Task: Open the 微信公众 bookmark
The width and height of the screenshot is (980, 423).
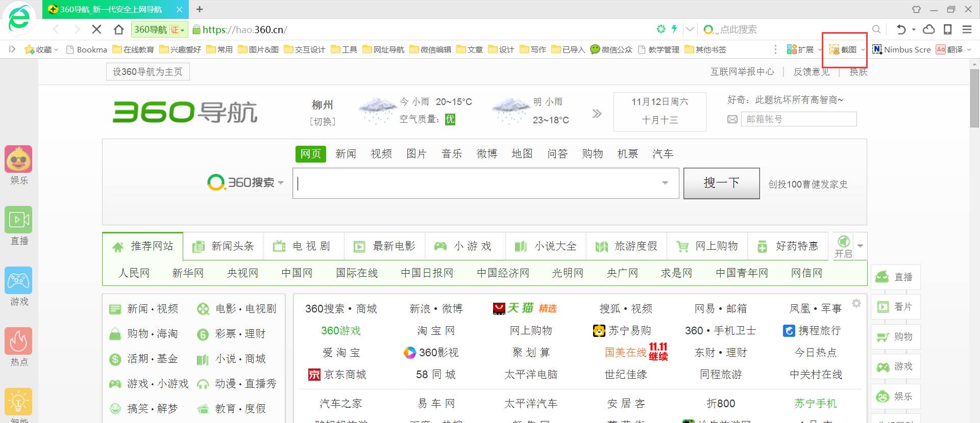Action: tap(611, 49)
